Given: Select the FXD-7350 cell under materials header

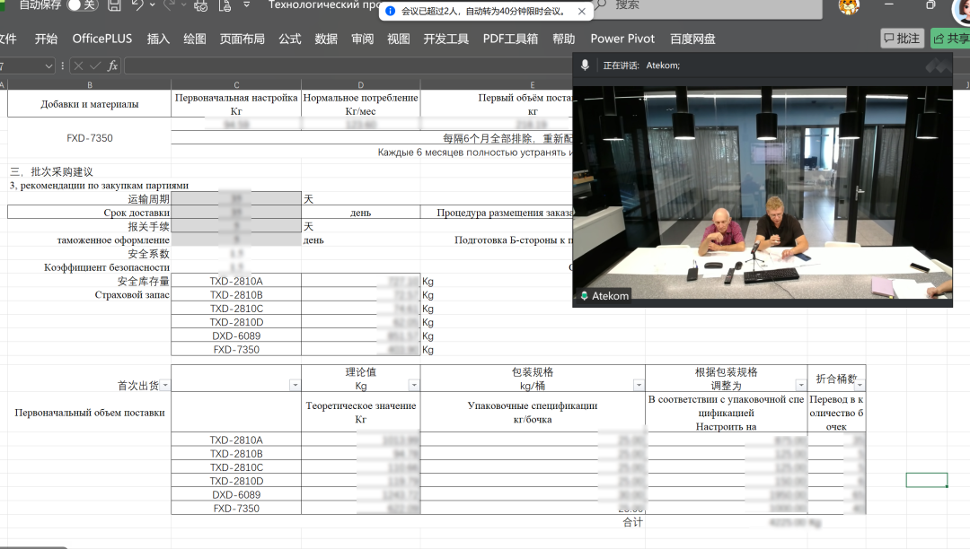Looking at the screenshot, I should [x=90, y=138].
